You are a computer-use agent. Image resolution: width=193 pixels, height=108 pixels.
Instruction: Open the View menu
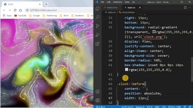pos(127,2)
